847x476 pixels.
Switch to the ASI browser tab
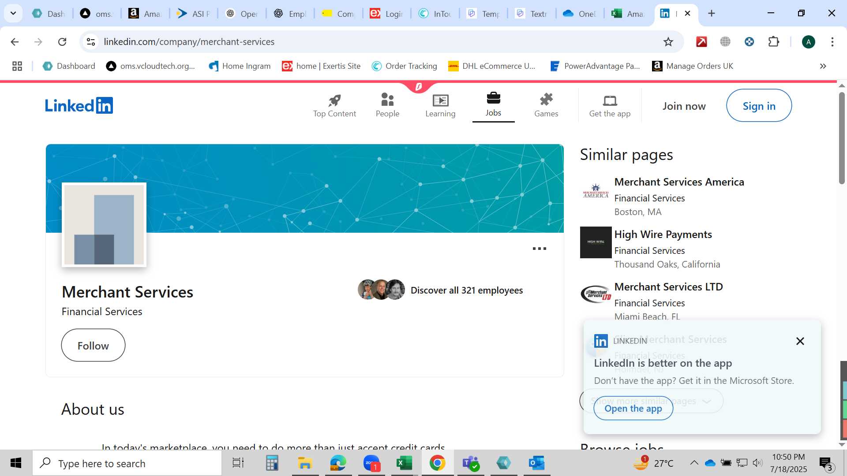pyautogui.click(x=193, y=14)
